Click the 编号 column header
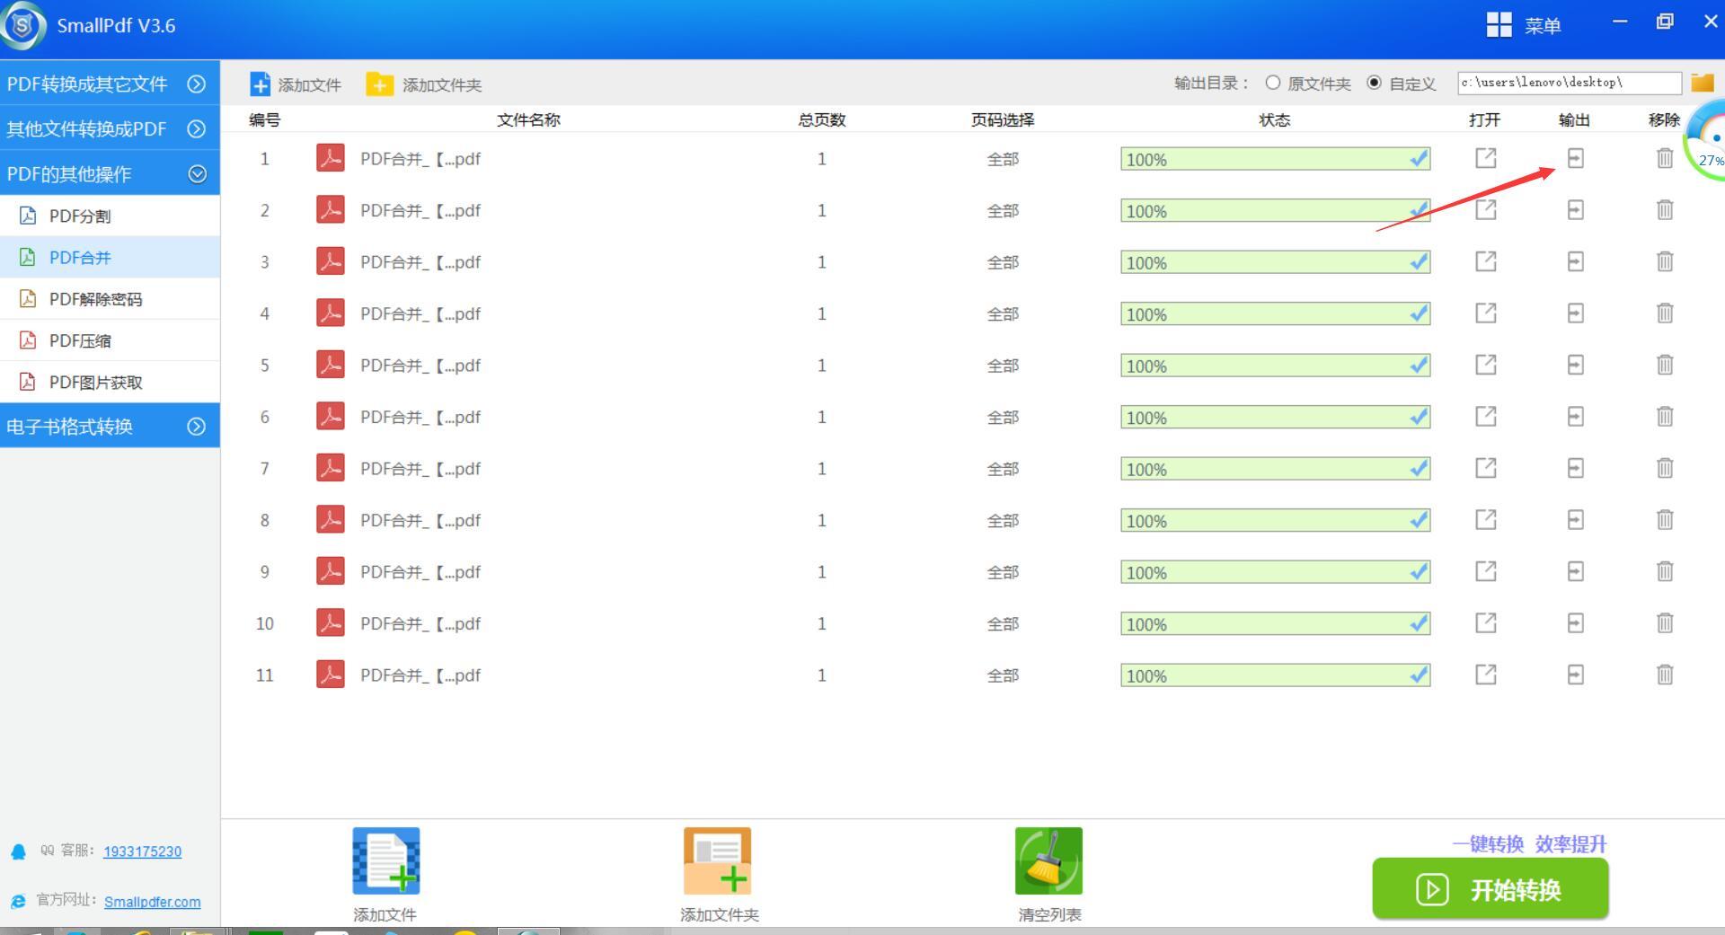Screen dimensions: 1725x935 click(264, 119)
